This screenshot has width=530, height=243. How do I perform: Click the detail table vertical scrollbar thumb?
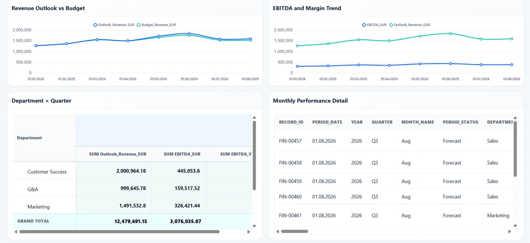click(515, 149)
